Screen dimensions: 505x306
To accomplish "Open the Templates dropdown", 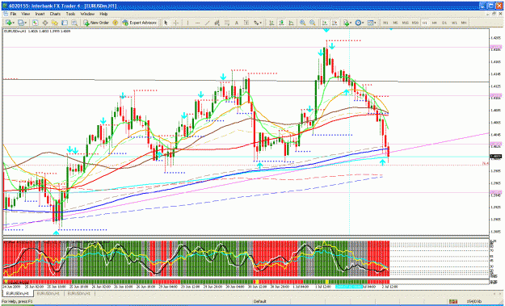I will [372, 23].
